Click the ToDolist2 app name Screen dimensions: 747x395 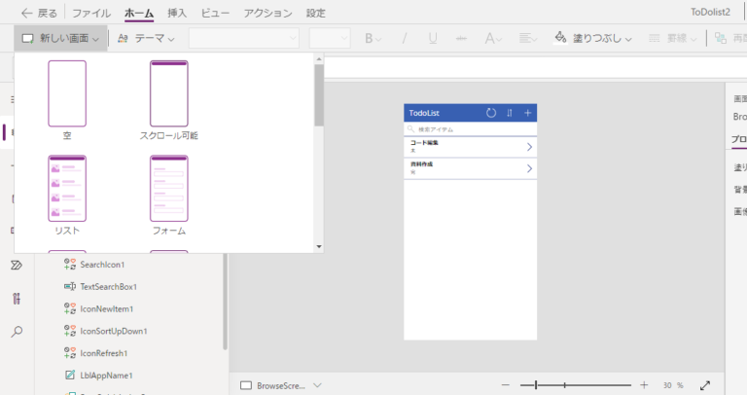710,13
